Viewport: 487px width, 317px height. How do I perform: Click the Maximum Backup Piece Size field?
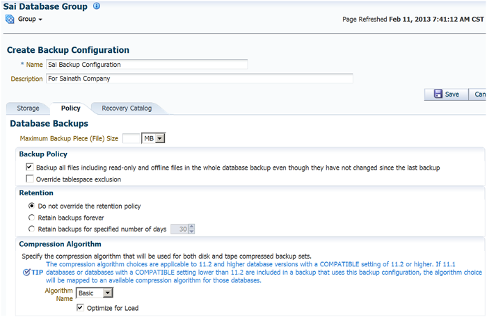(131, 139)
